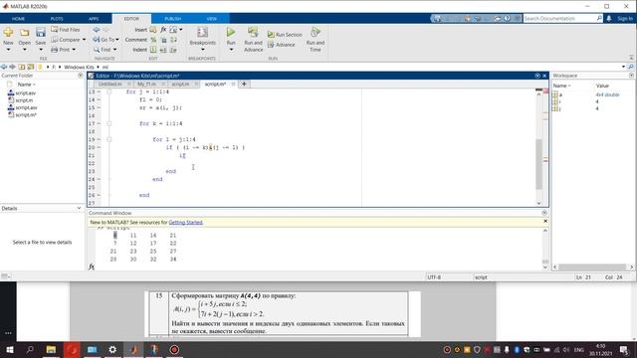Open dropdown arrow under Open

coord(24,50)
